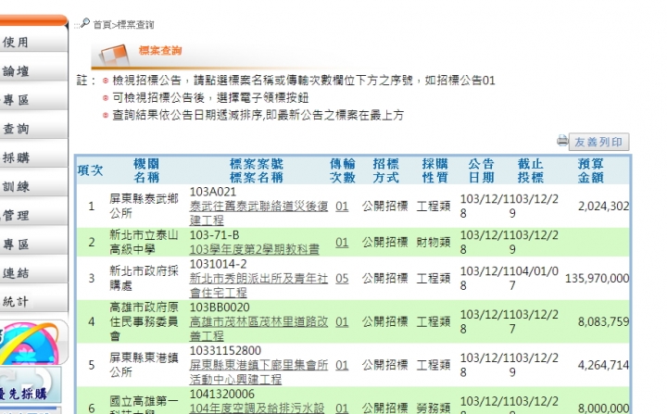Click the colorful globe banner in sidebar
The width and height of the screenshot is (667, 414).
[31, 343]
